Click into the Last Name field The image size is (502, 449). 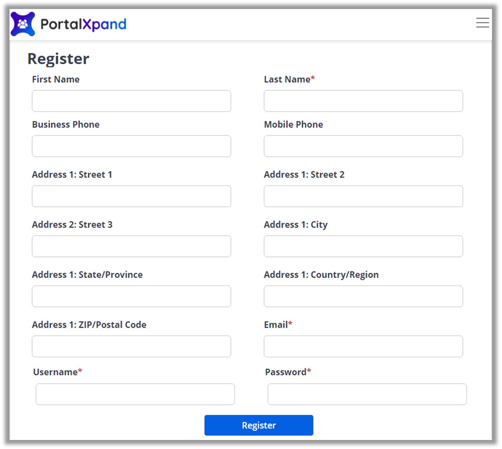coord(363,101)
